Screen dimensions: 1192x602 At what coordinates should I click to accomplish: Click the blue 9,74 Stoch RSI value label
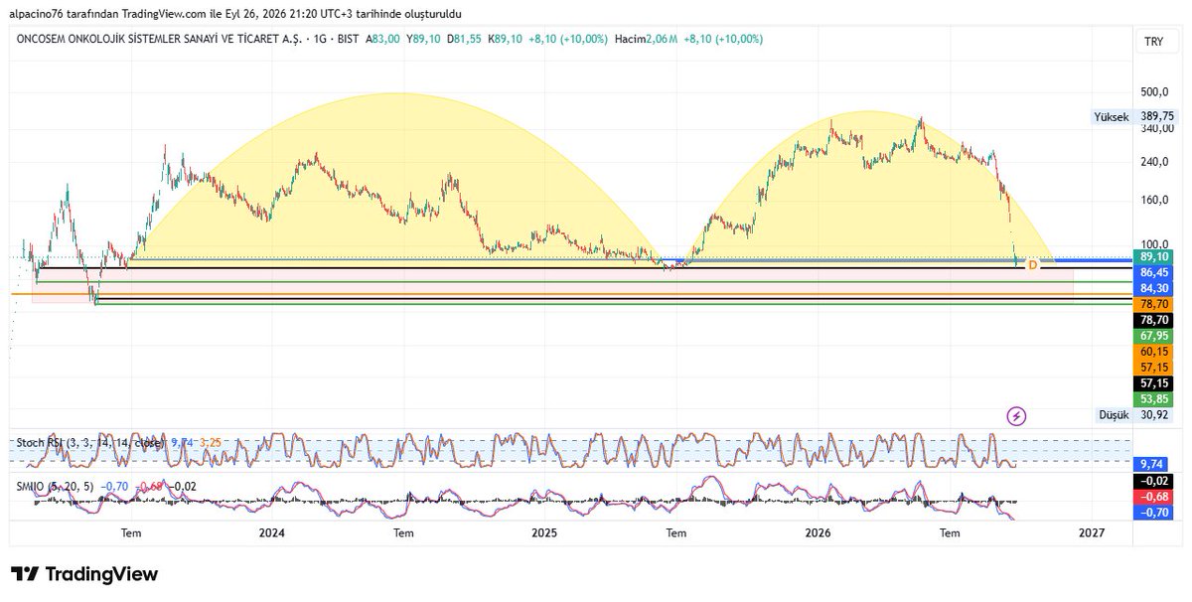(1152, 464)
